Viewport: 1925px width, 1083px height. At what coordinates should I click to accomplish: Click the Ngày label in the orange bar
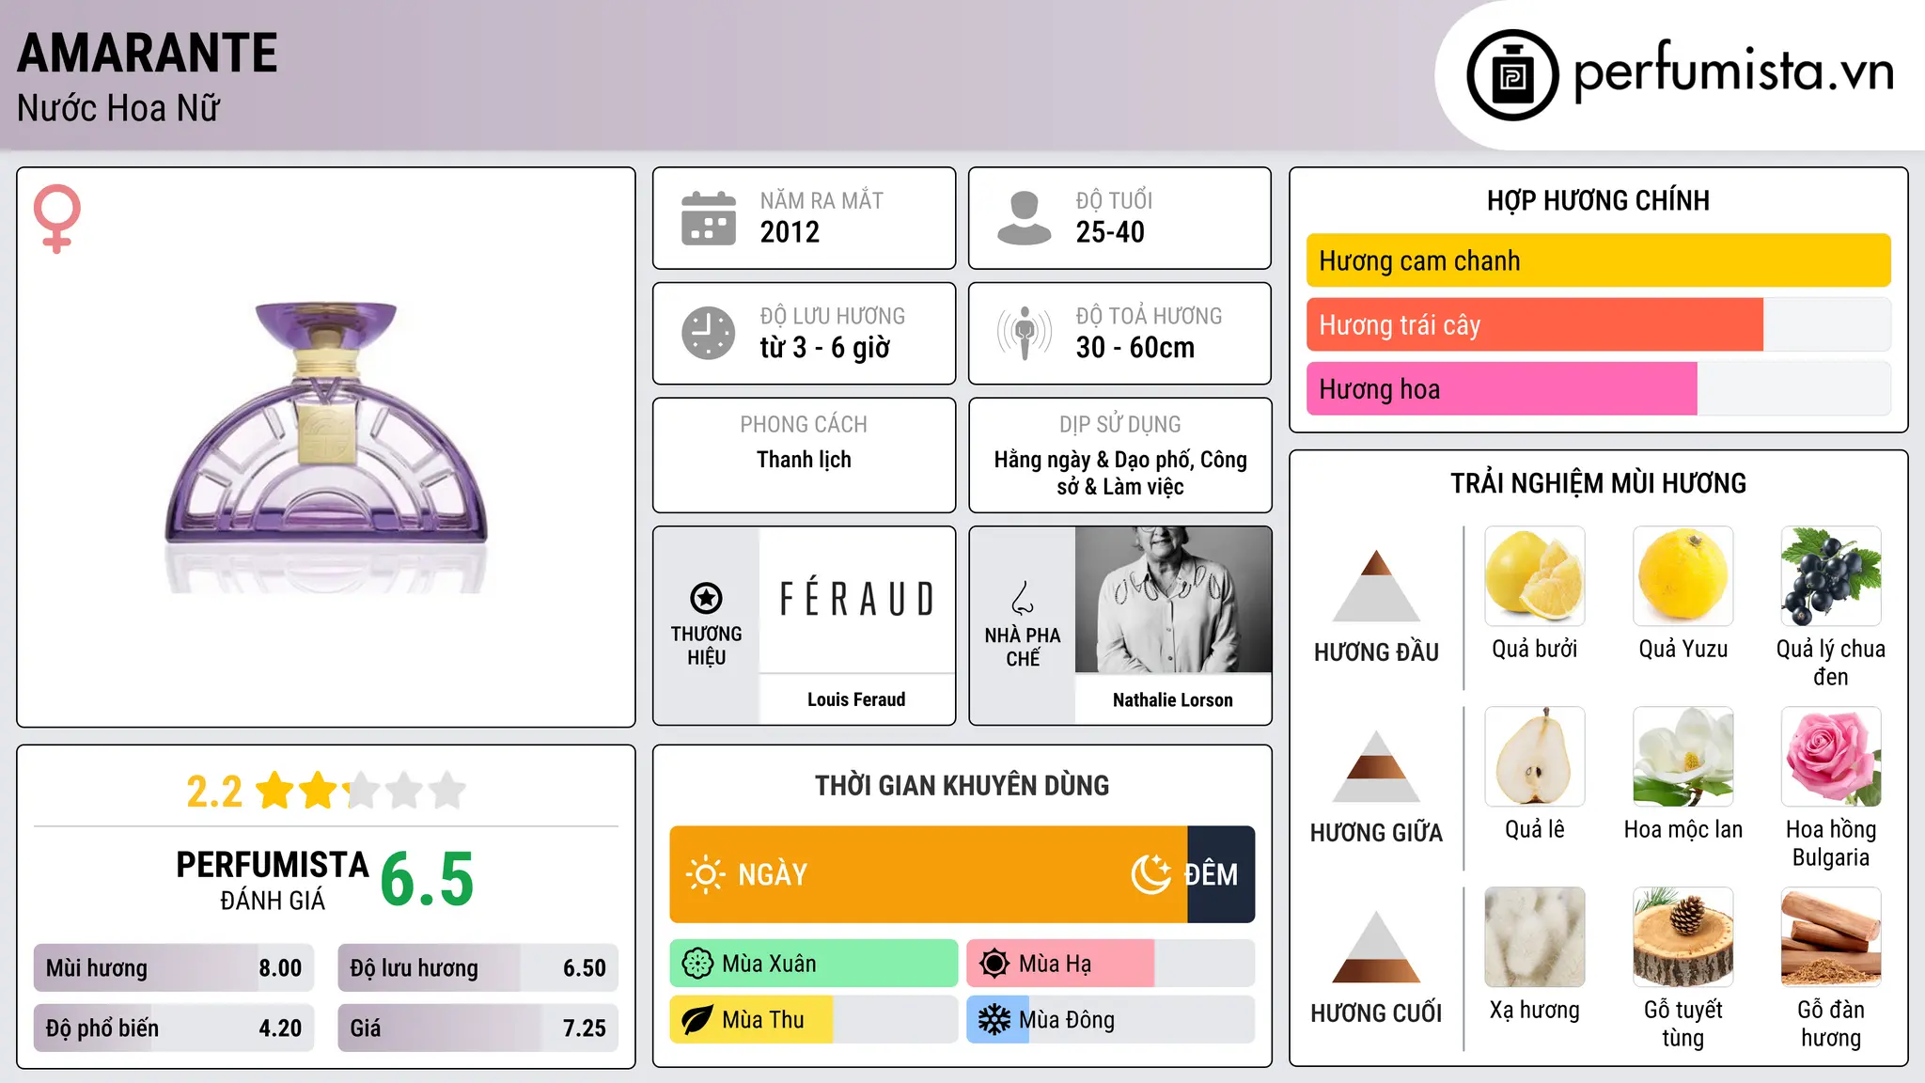point(773,875)
